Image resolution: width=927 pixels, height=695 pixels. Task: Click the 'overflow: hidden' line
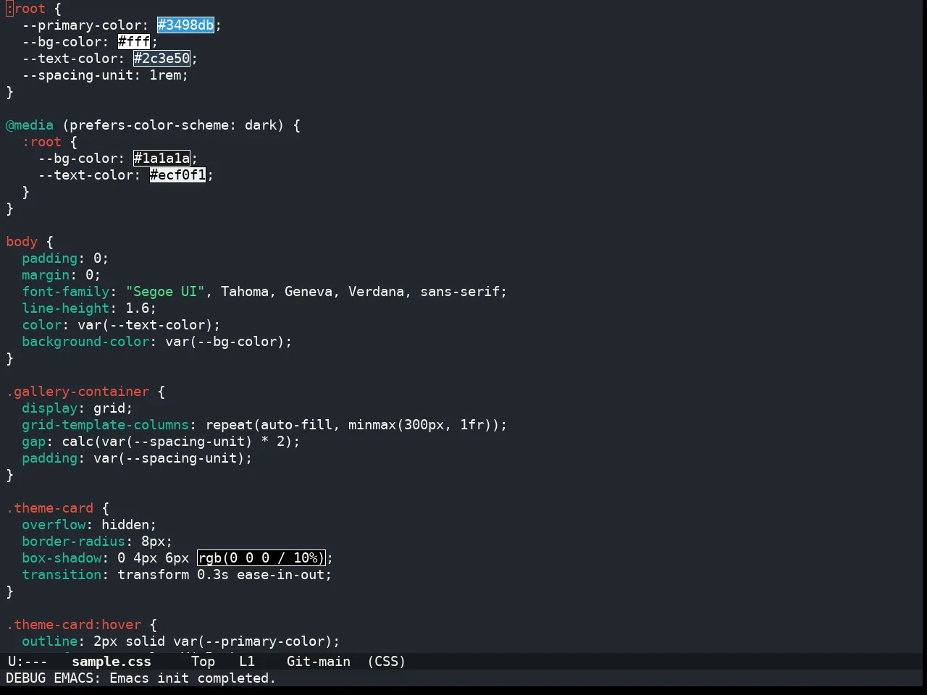pyautogui.click(x=89, y=525)
